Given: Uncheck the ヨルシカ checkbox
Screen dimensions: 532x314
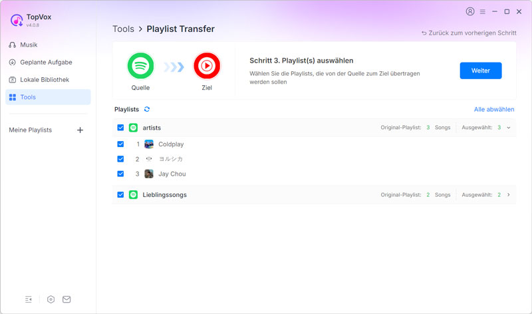Looking at the screenshot, I should (120, 159).
